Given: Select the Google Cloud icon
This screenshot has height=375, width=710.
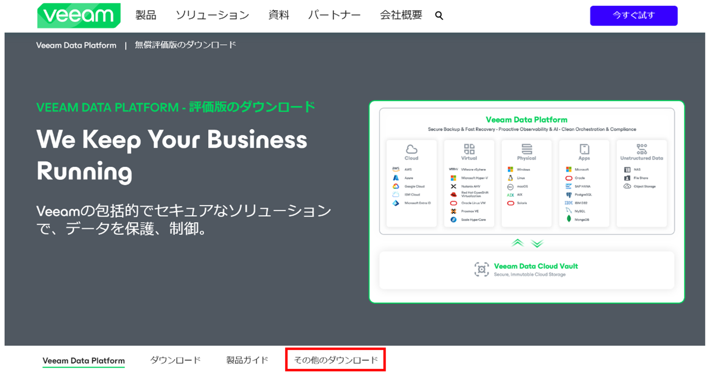Looking at the screenshot, I should point(395,187).
